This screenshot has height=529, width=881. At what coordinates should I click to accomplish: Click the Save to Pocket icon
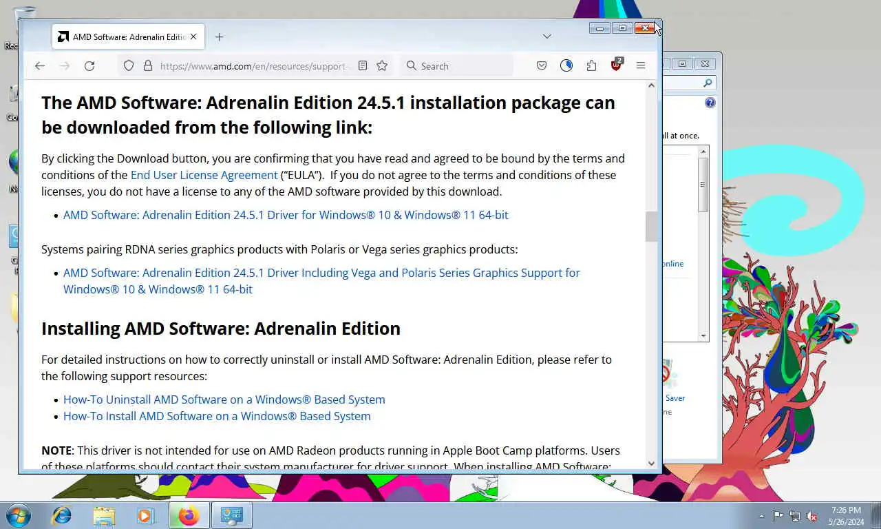542,66
